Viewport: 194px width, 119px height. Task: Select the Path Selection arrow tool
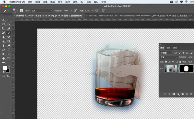[x=3, y=54]
